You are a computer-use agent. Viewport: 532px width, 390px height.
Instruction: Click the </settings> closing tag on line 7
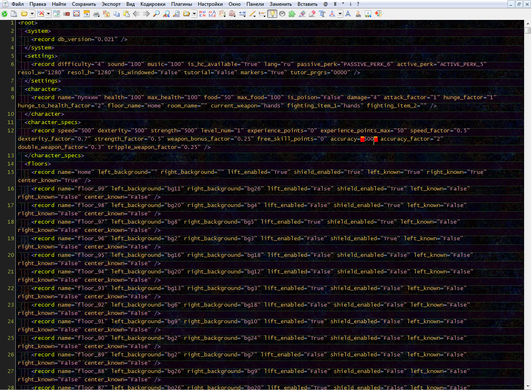(43, 81)
